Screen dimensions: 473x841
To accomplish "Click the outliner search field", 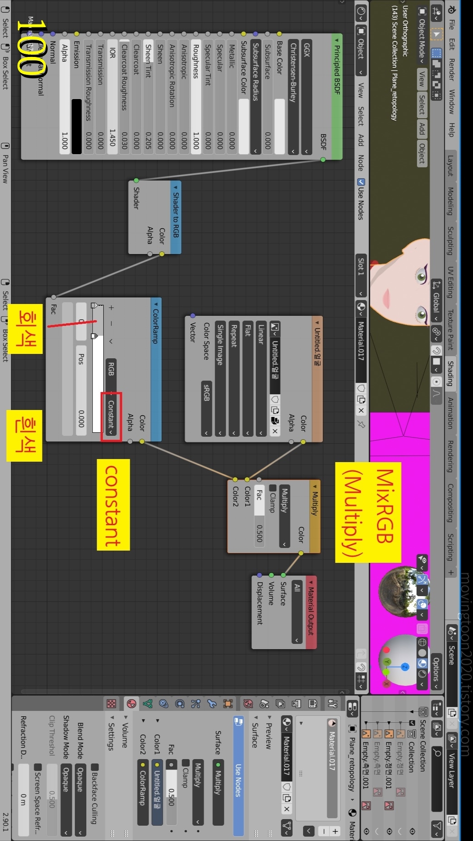I will 436,779.
